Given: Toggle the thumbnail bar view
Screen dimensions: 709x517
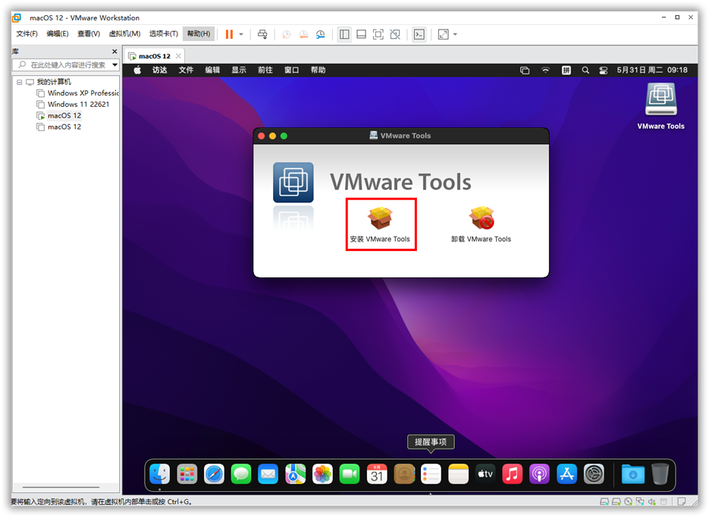Looking at the screenshot, I should coord(361,34).
